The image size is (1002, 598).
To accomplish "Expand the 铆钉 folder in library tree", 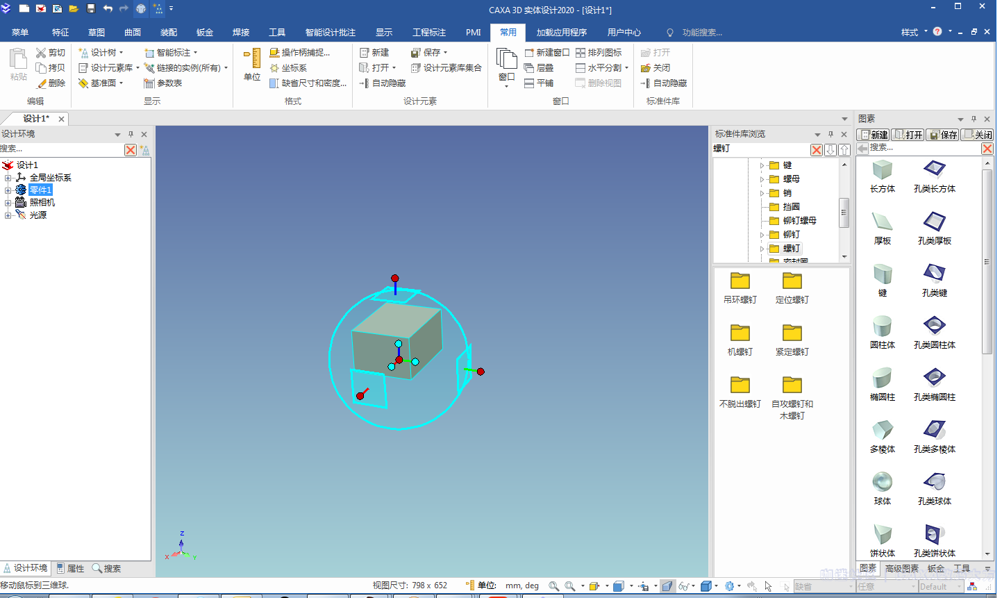I will 762,235.
